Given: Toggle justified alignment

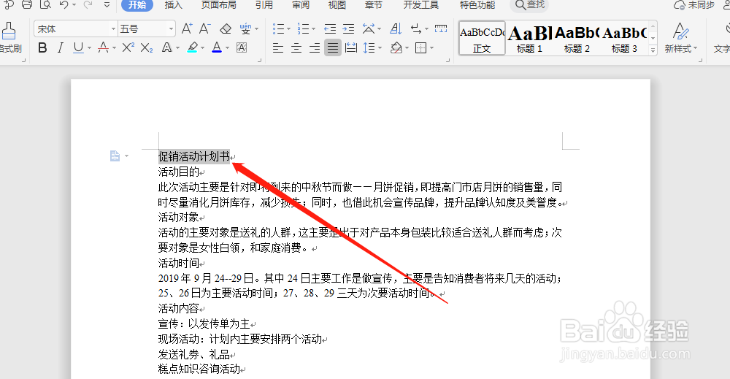Looking at the screenshot, I should [333, 47].
